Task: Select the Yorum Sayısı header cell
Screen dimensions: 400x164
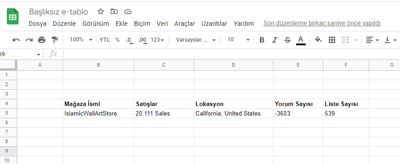Action: [x=298, y=104]
